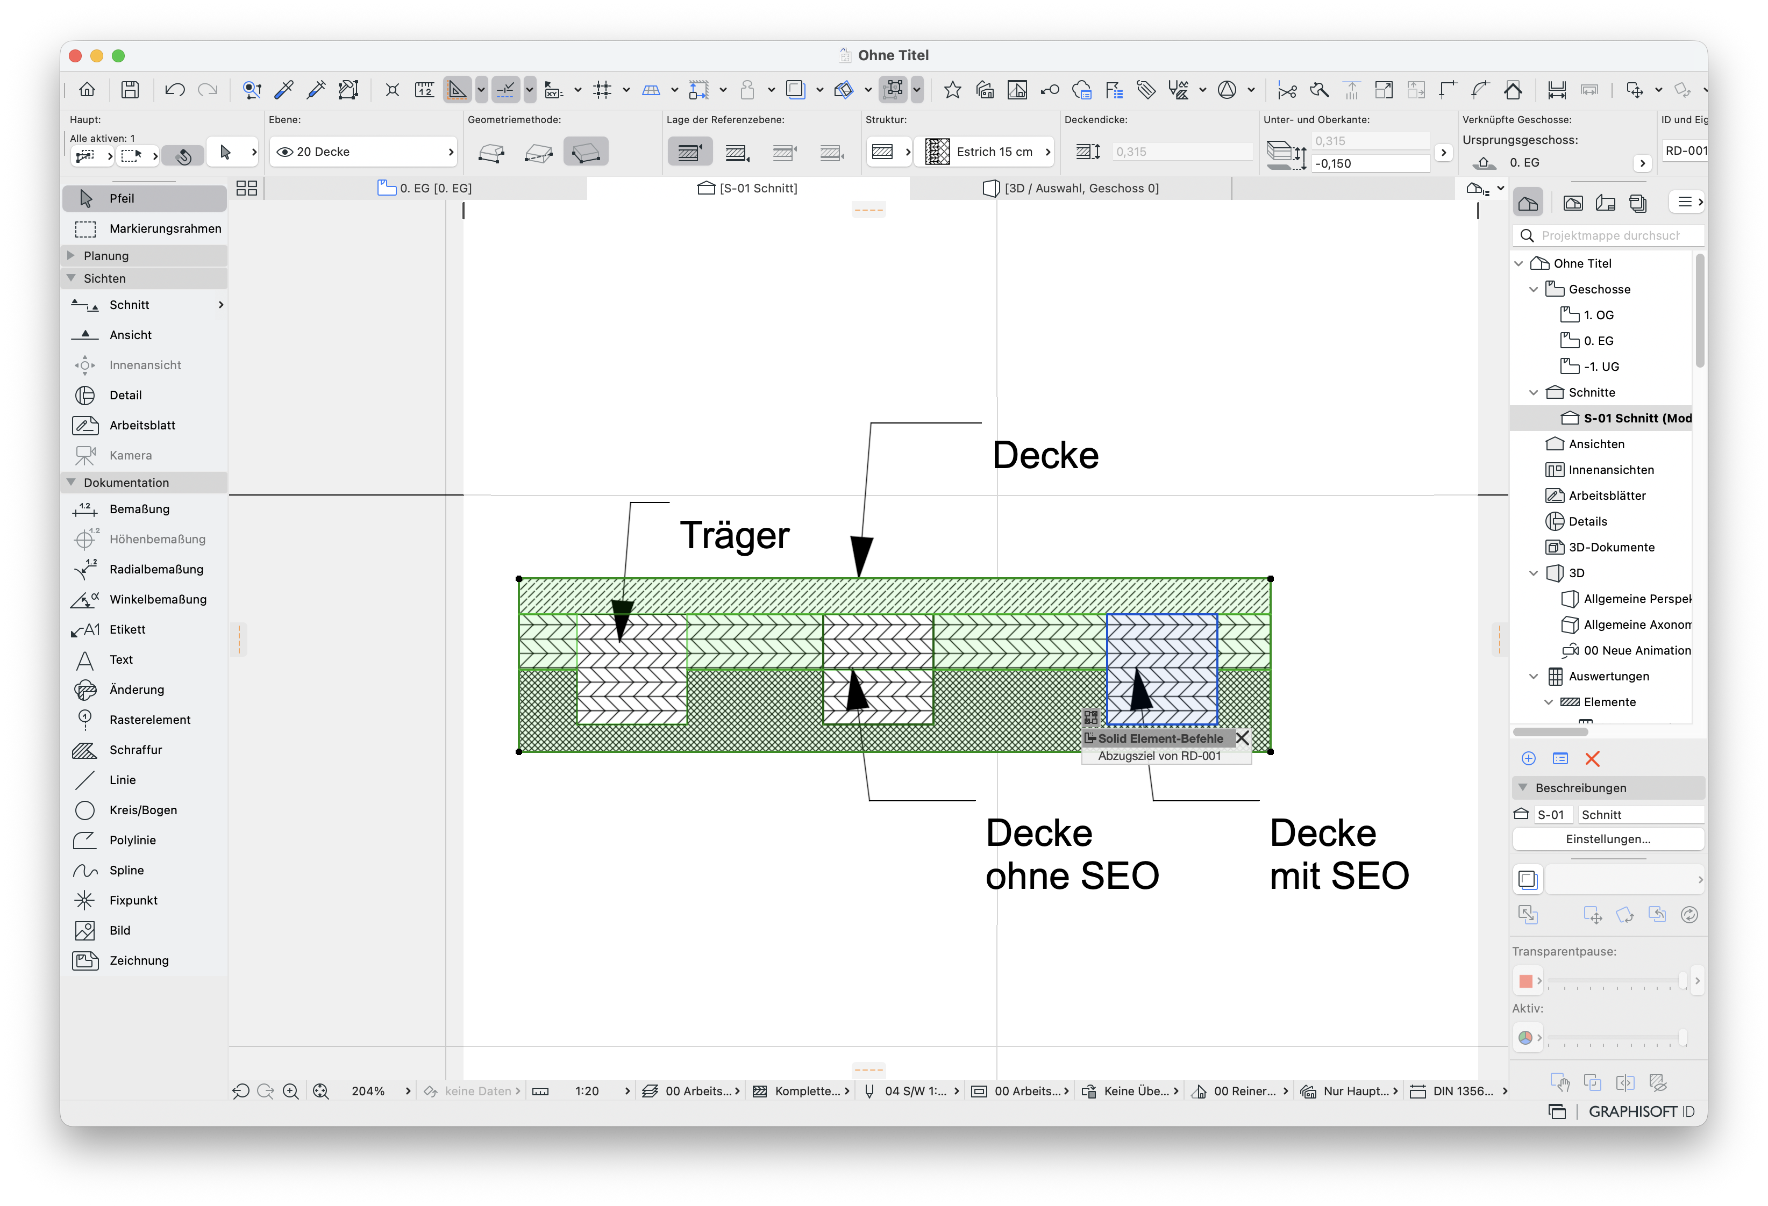Toggle layer visibility eye in Ebene field
The width and height of the screenshot is (1768, 1206).
(284, 152)
